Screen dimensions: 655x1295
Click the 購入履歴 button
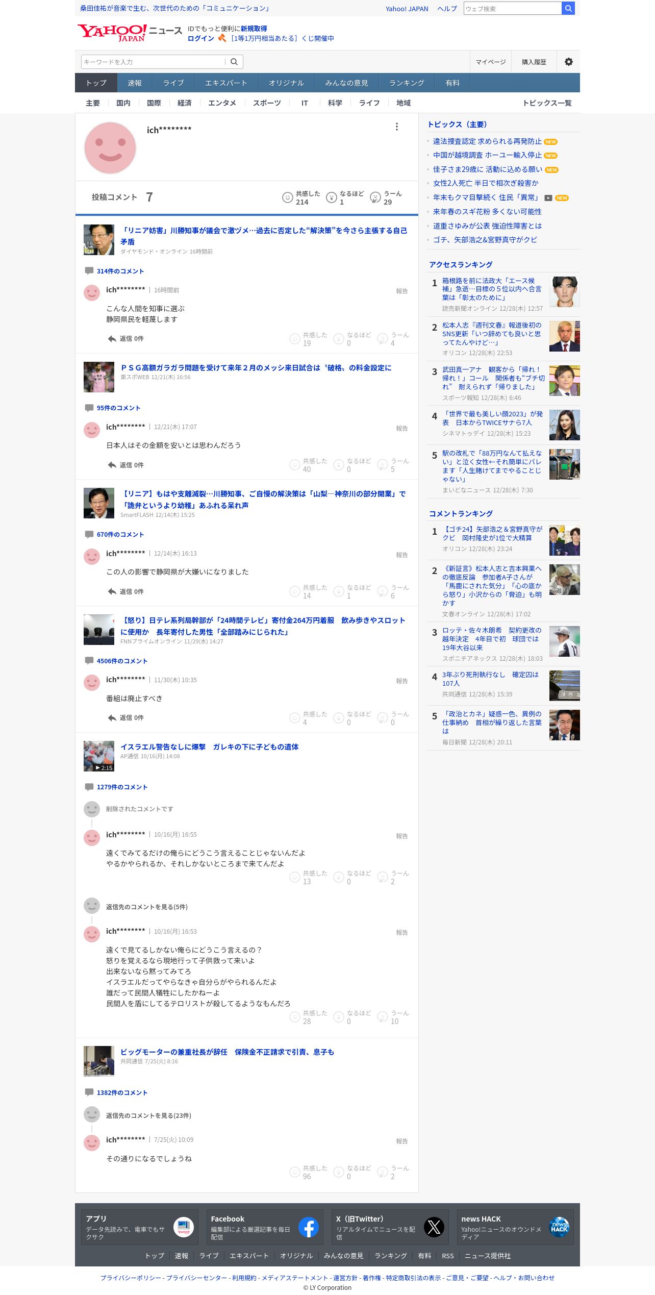(x=534, y=62)
